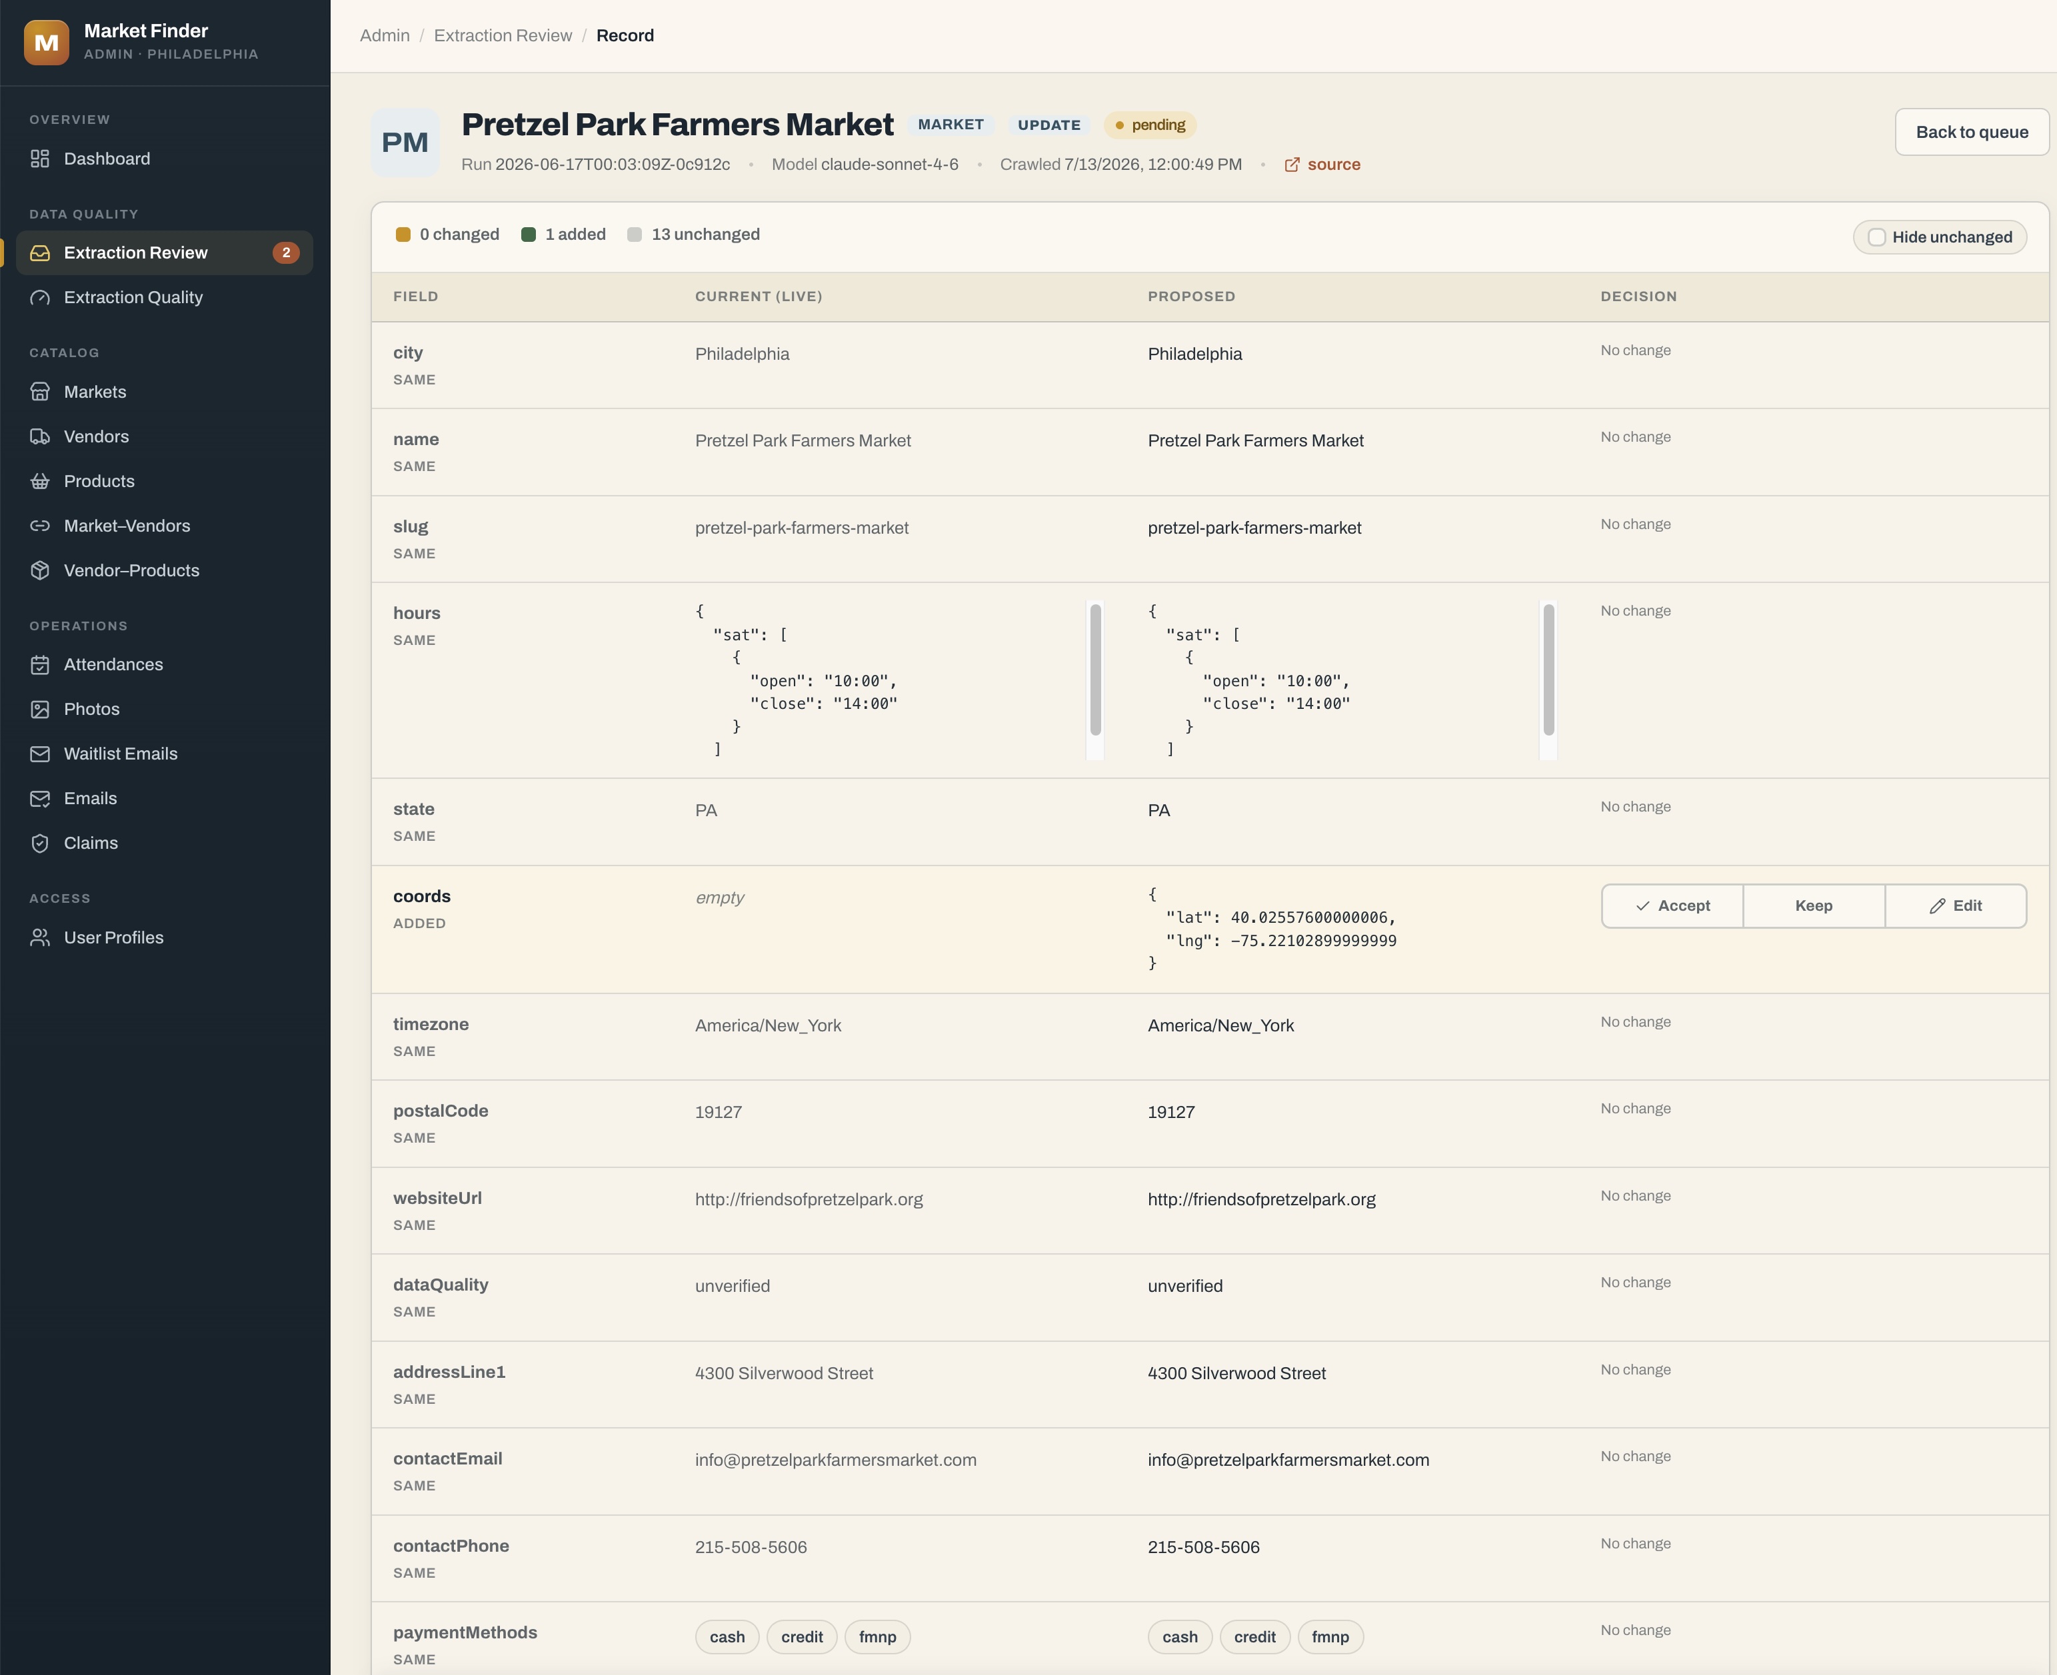
Task: Click the Extraction Review inbox icon
Action: pyautogui.click(x=39, y=253)
